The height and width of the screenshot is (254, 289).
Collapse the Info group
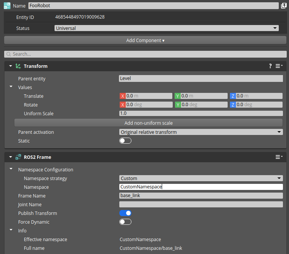point(11,230)
